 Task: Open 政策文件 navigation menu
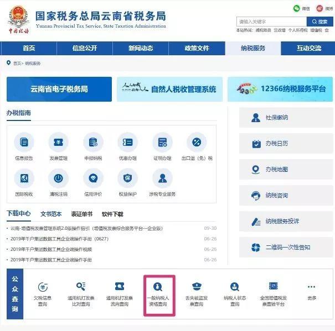[197, 48]
